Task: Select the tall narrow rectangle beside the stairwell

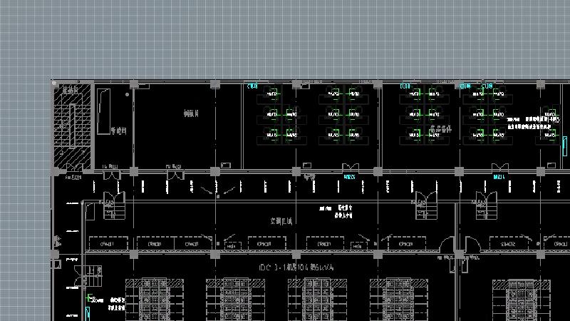Action: [x=104, y=111]
